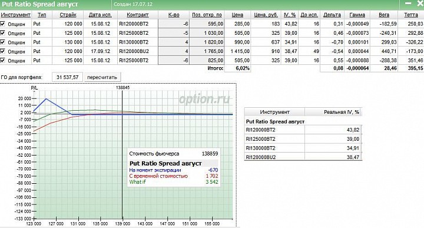Toggle checkbox for RI130000BT2 option row

[3, 42]
